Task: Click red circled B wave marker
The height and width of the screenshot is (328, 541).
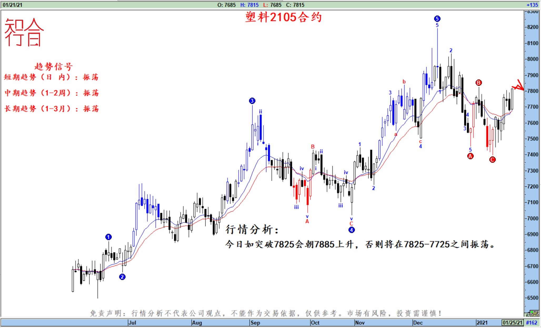Action: pyautogui.click(x=479, y=83)
